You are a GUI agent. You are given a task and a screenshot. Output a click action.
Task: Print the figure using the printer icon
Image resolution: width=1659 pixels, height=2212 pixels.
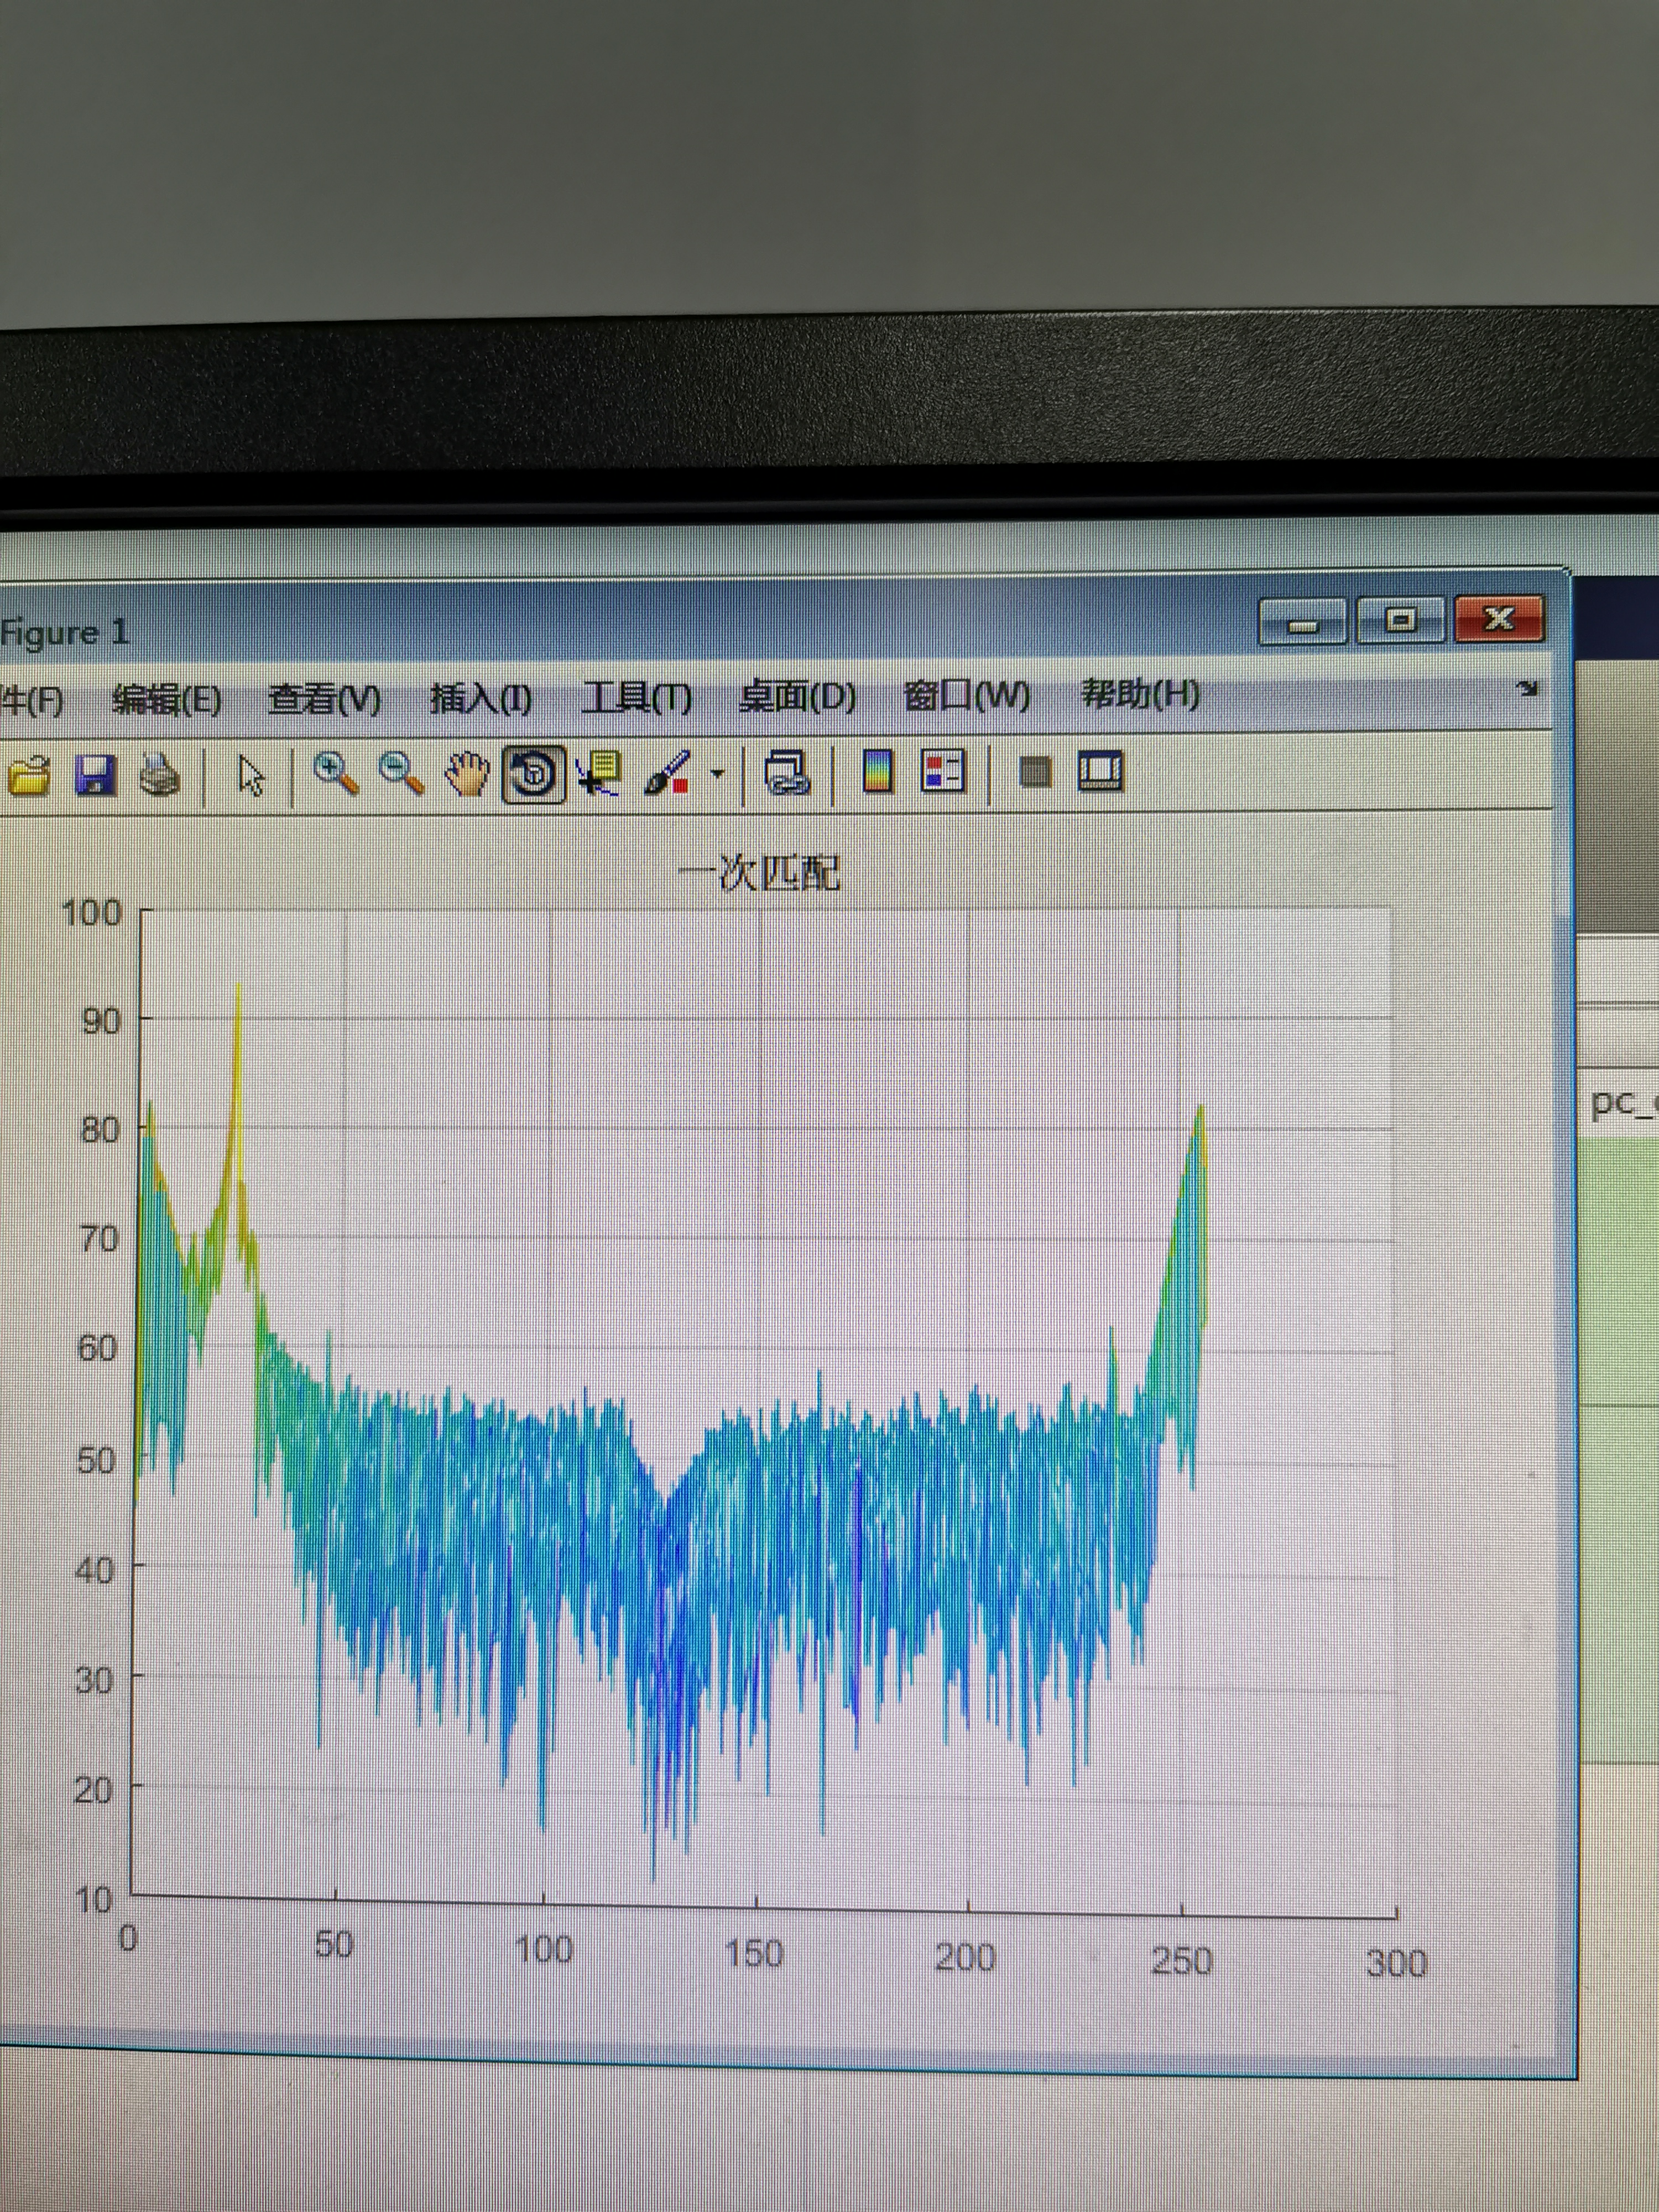(160, 775)
